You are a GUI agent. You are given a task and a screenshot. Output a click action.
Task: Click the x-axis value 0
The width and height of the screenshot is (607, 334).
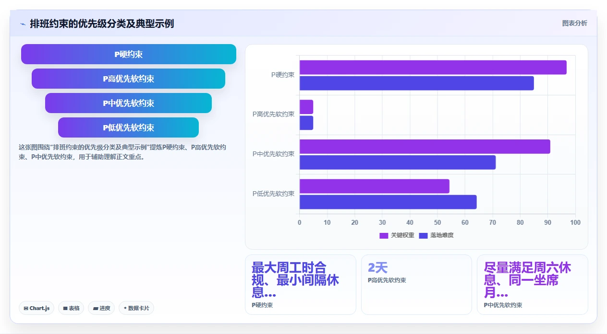coord(300,222)
